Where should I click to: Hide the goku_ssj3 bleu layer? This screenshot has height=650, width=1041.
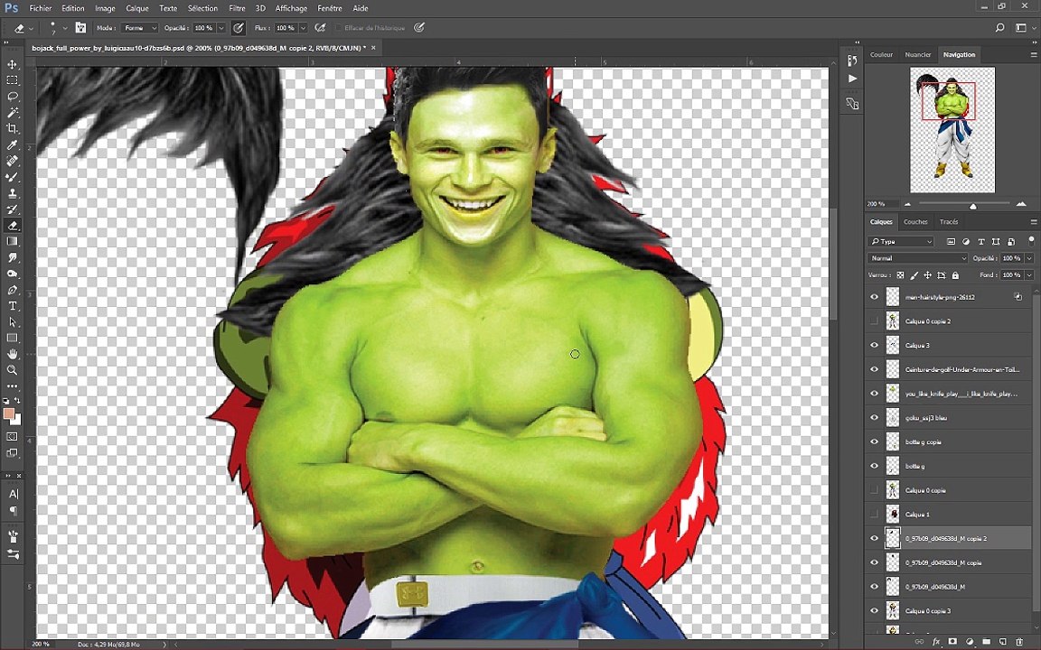point(875,418)
